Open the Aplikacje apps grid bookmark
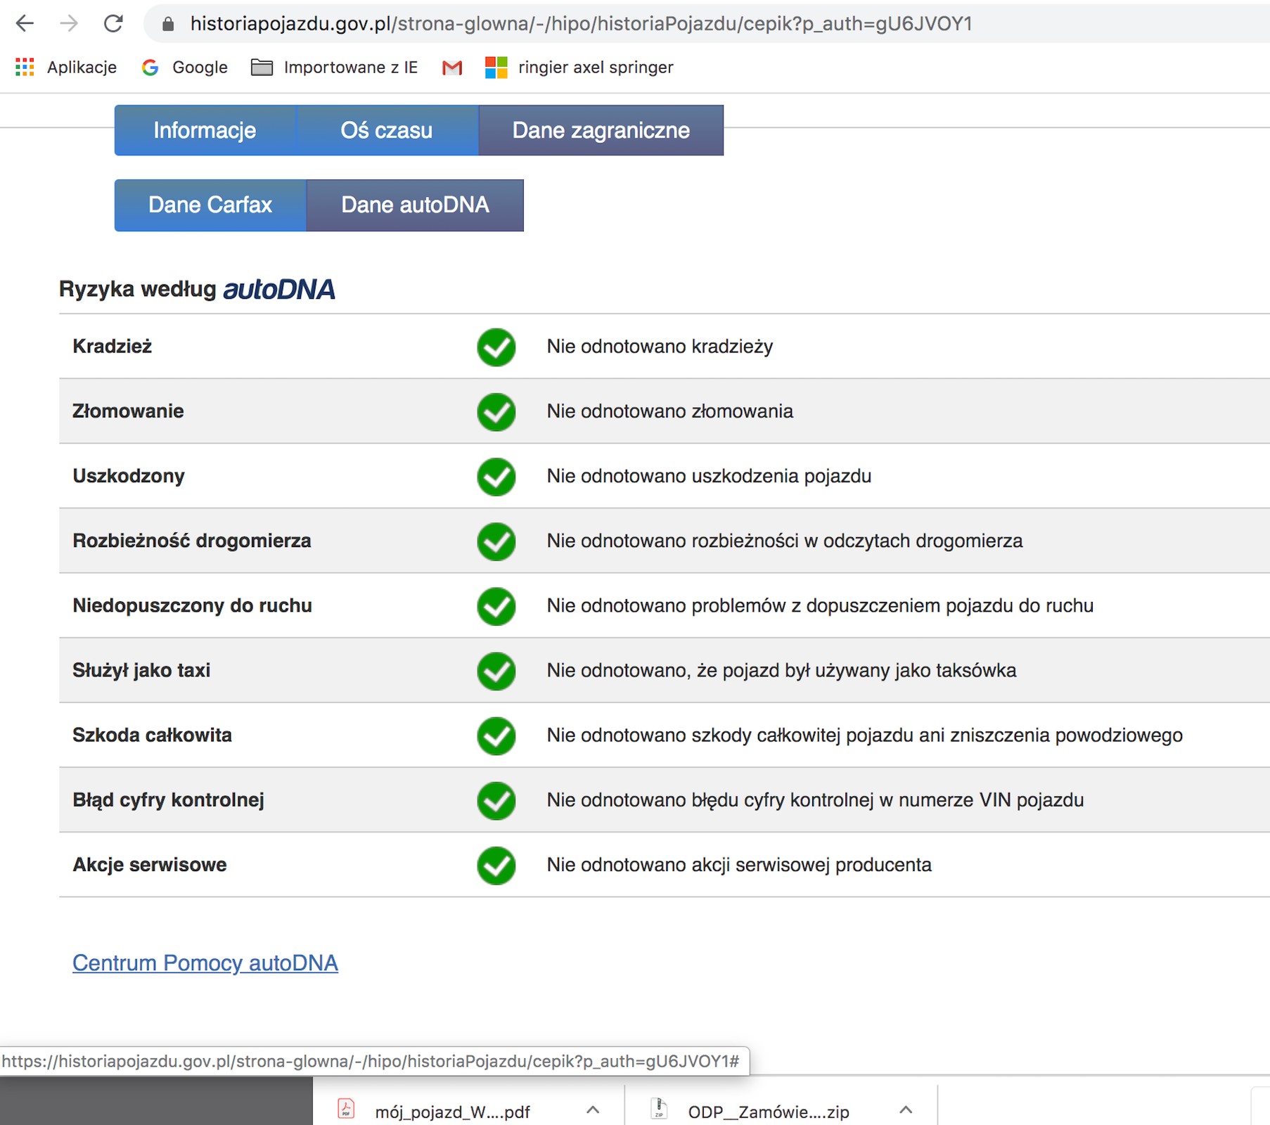The width and height of the screenshot is (1270, 1125). (x=66, y=67)
